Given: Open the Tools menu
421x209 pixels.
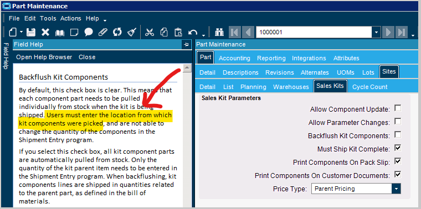Looking at the screenshot, I should pos(48,18).
